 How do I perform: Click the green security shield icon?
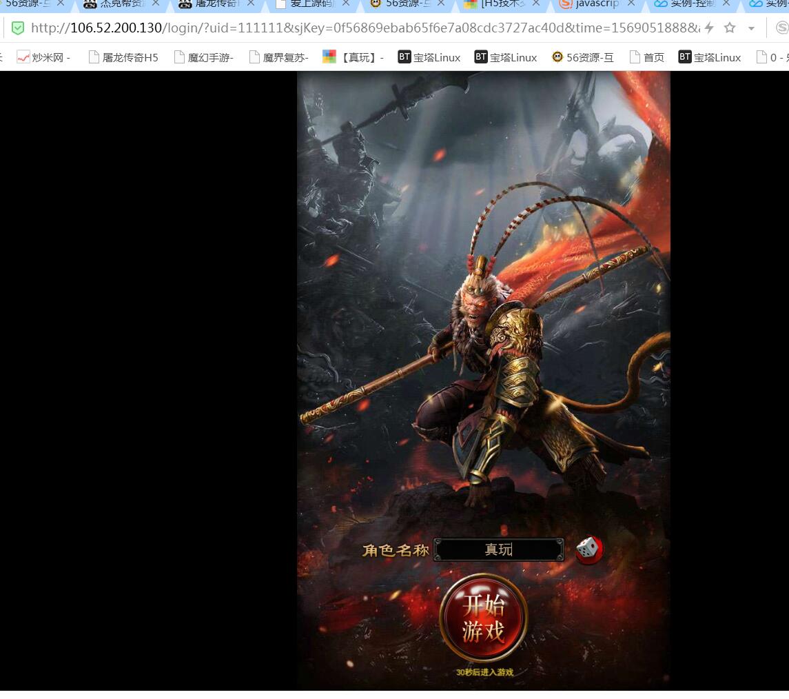[18, 28]
